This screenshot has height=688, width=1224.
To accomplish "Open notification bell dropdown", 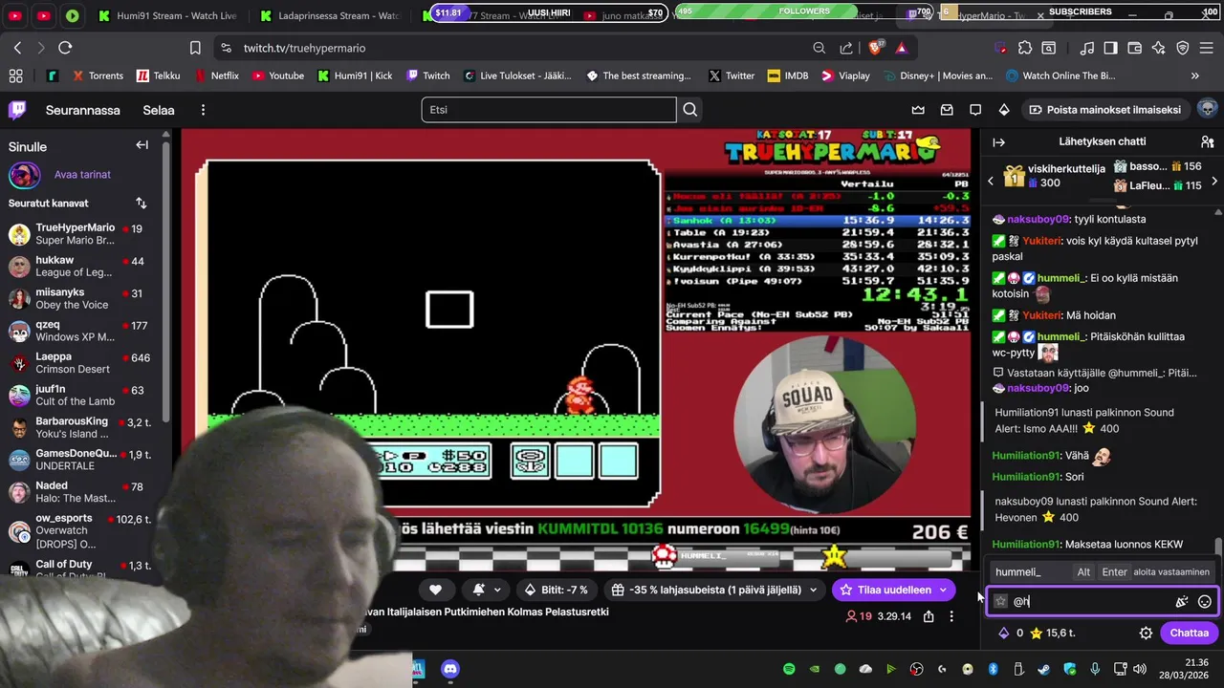I will pos(487,590).
